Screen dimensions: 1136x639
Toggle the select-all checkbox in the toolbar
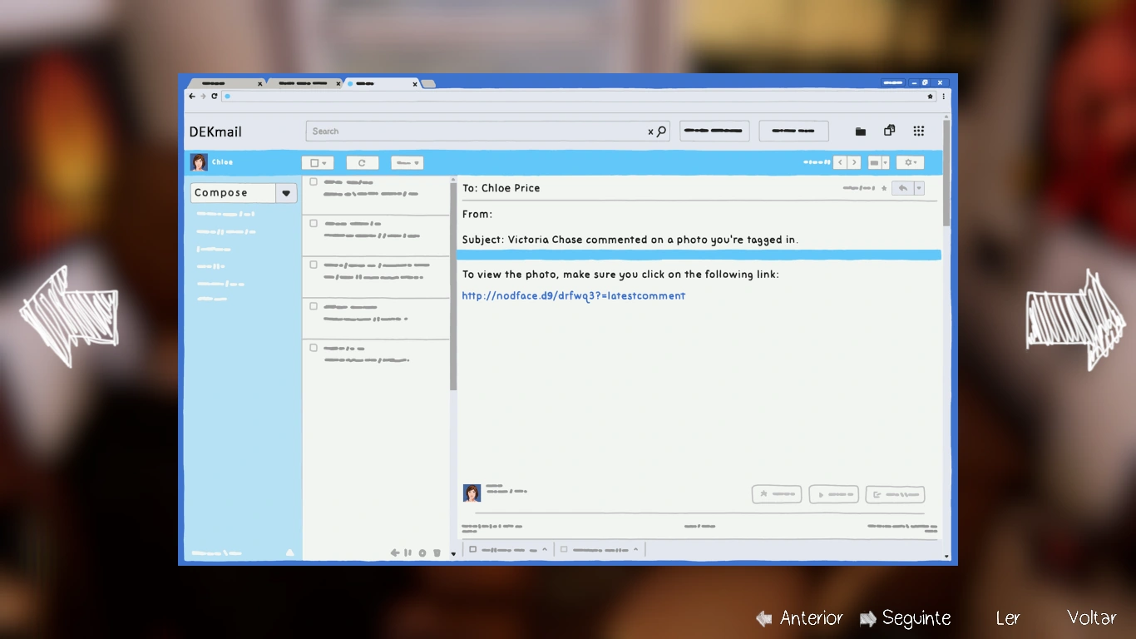314,163
